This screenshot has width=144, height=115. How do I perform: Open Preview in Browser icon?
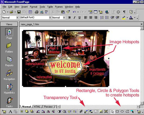41,12
